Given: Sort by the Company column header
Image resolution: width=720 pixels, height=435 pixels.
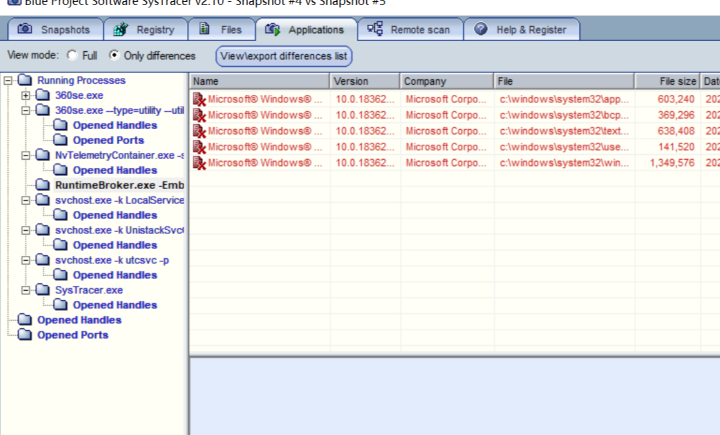Looking at the screenshot, I should (447, 81).
